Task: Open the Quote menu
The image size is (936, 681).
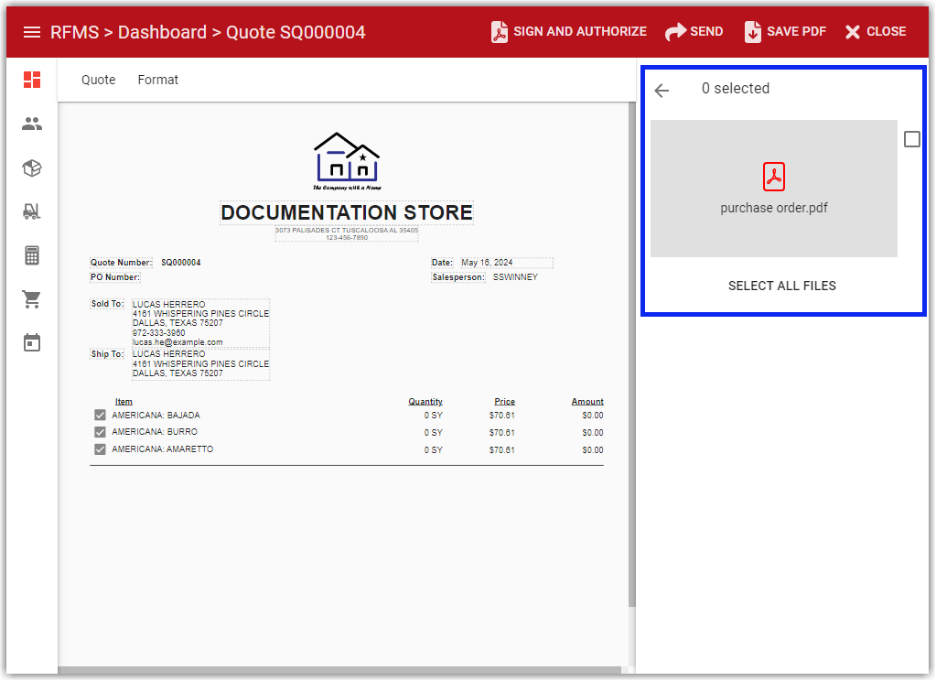Action: [99, 80]
